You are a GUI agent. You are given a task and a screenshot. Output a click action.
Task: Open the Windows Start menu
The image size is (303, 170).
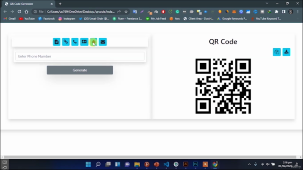point(89,164)
